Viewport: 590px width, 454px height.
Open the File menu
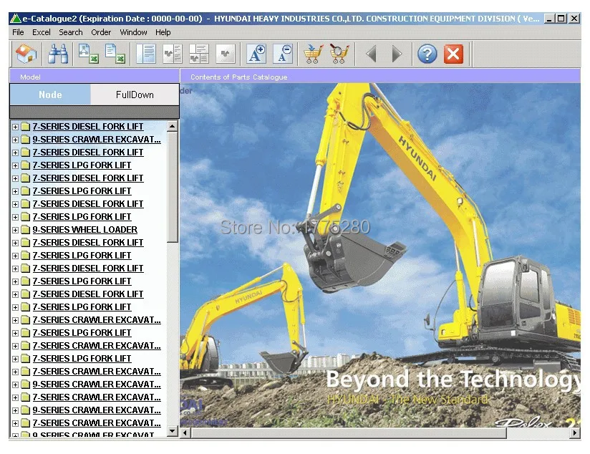(x=18, y=32)
